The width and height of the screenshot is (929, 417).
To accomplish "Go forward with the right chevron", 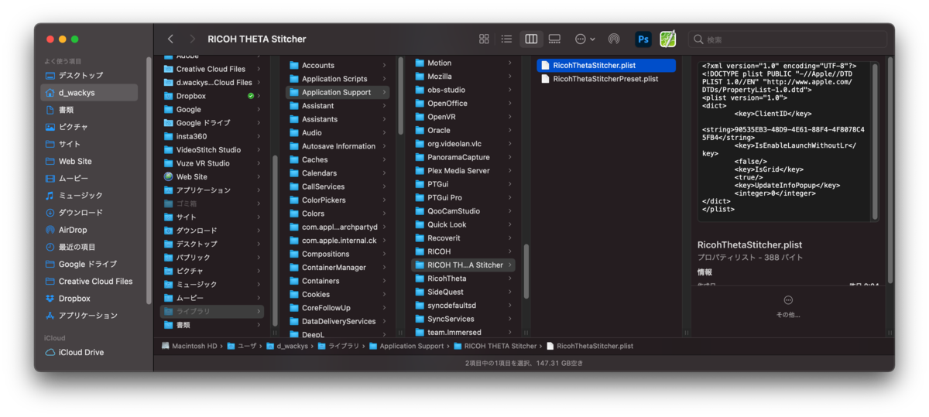I will pyautogui.click(x=191, y=39).
